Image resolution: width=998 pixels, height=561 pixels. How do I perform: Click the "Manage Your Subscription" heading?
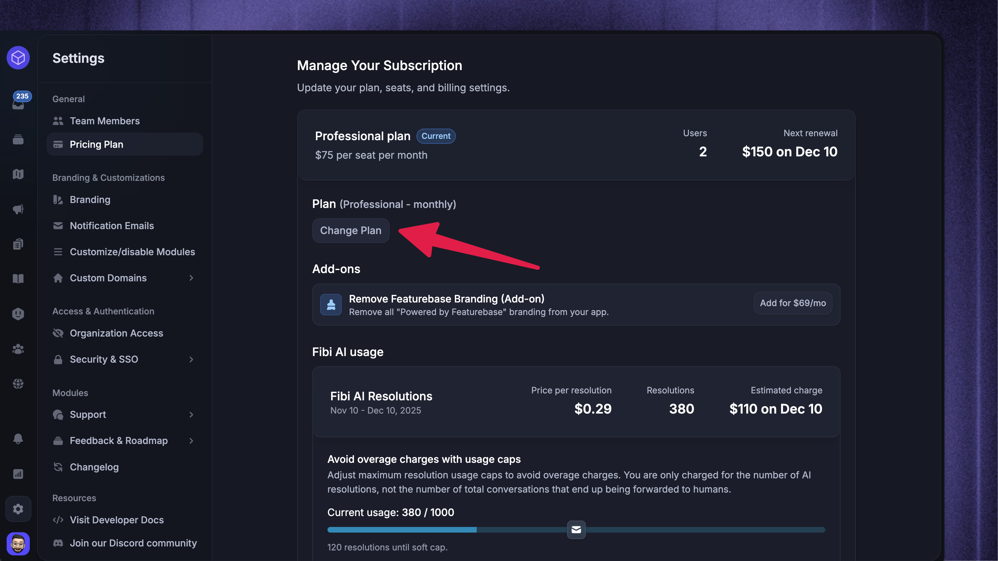click(379, 65)
